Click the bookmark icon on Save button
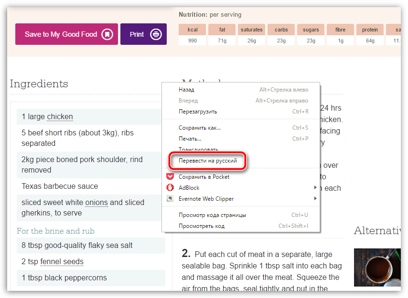Screen dimensions: 408x298 point(107,34)
